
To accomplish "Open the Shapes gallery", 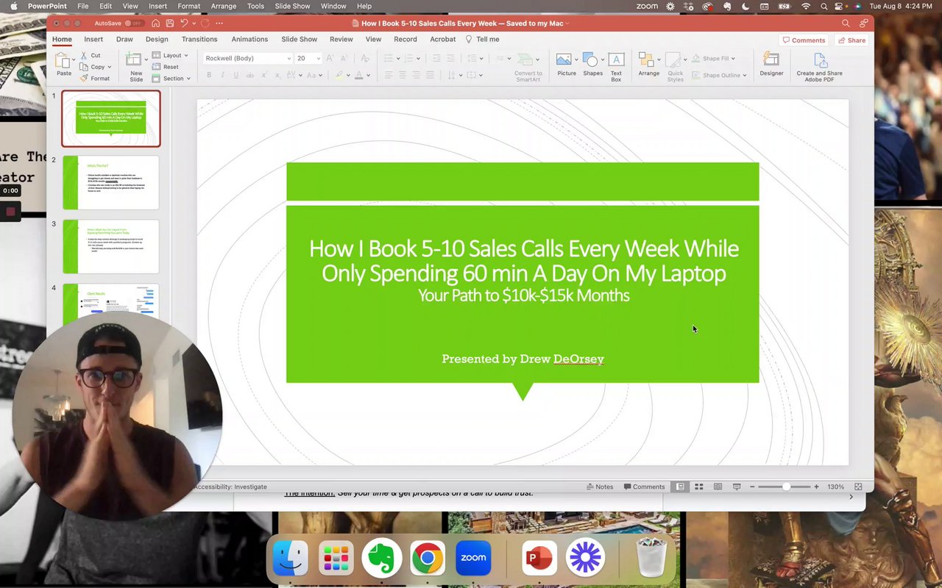I will click(591, 63).
